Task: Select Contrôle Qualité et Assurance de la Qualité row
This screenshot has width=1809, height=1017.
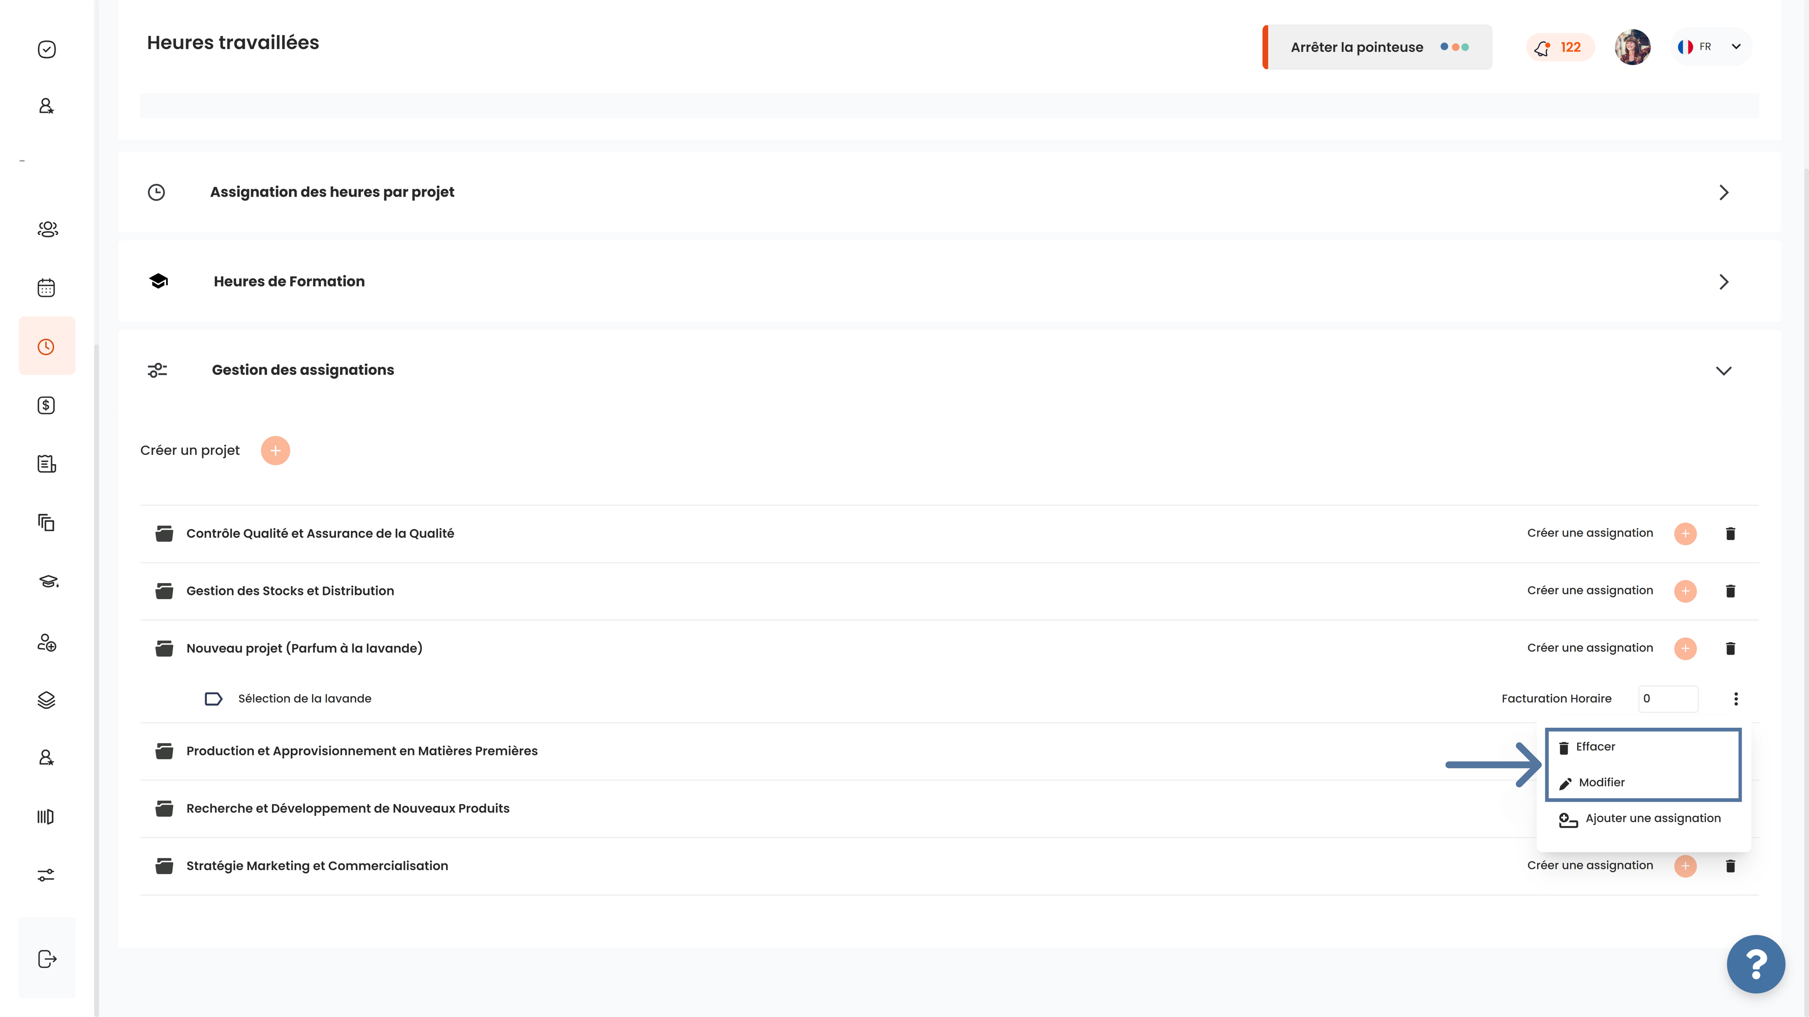Action: click(x=949, y=533)
